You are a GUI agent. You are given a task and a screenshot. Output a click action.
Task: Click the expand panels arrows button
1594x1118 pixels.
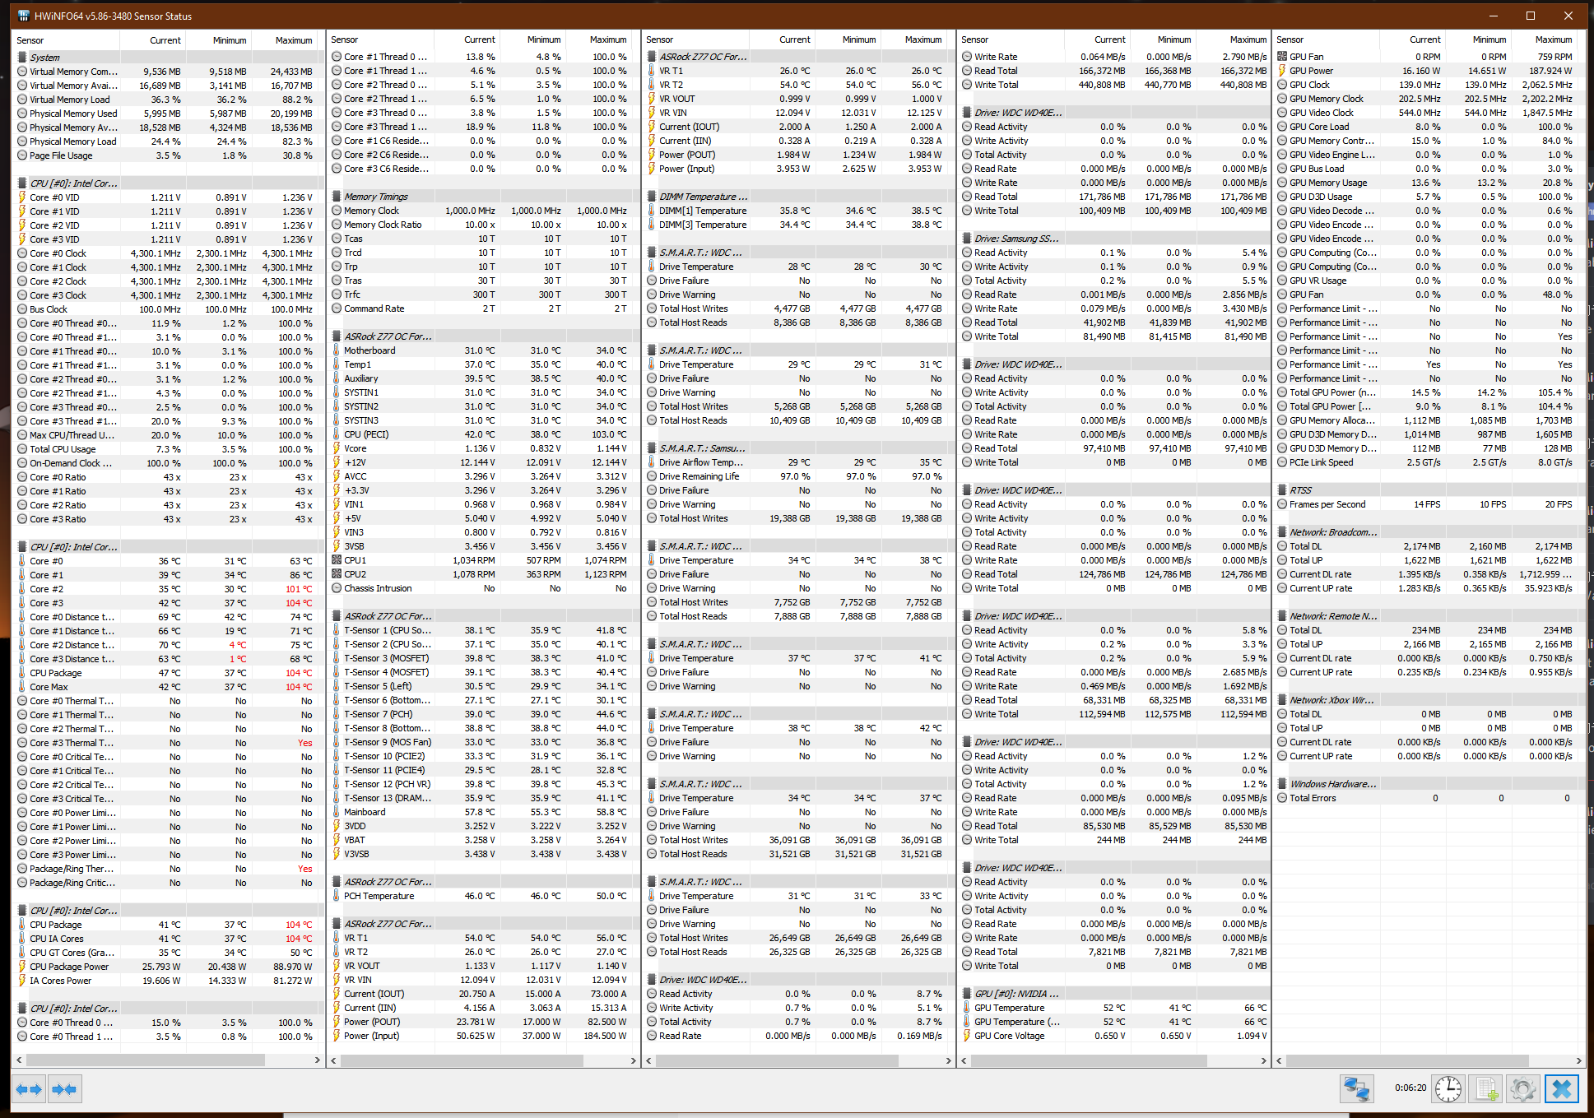tap(30, 1089)
